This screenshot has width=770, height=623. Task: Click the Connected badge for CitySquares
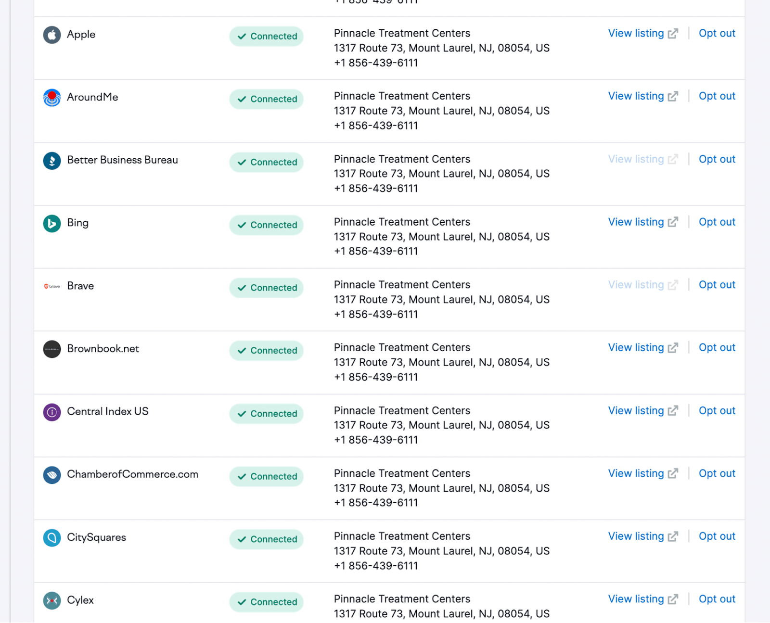266,539
